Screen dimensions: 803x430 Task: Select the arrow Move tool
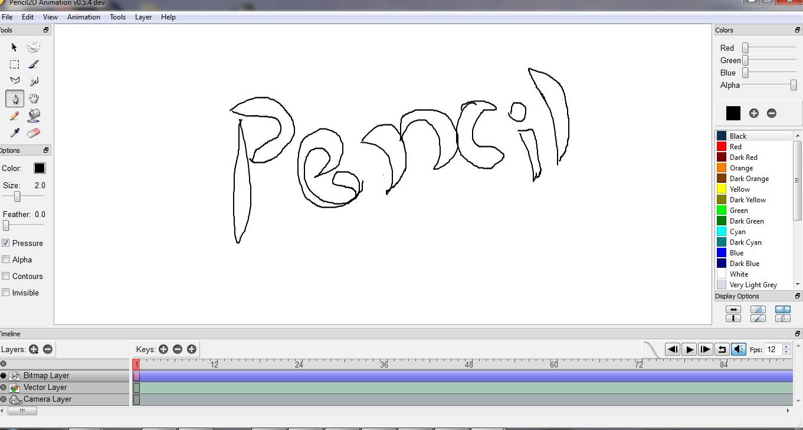pyautogui.click(x=15, y=47)
